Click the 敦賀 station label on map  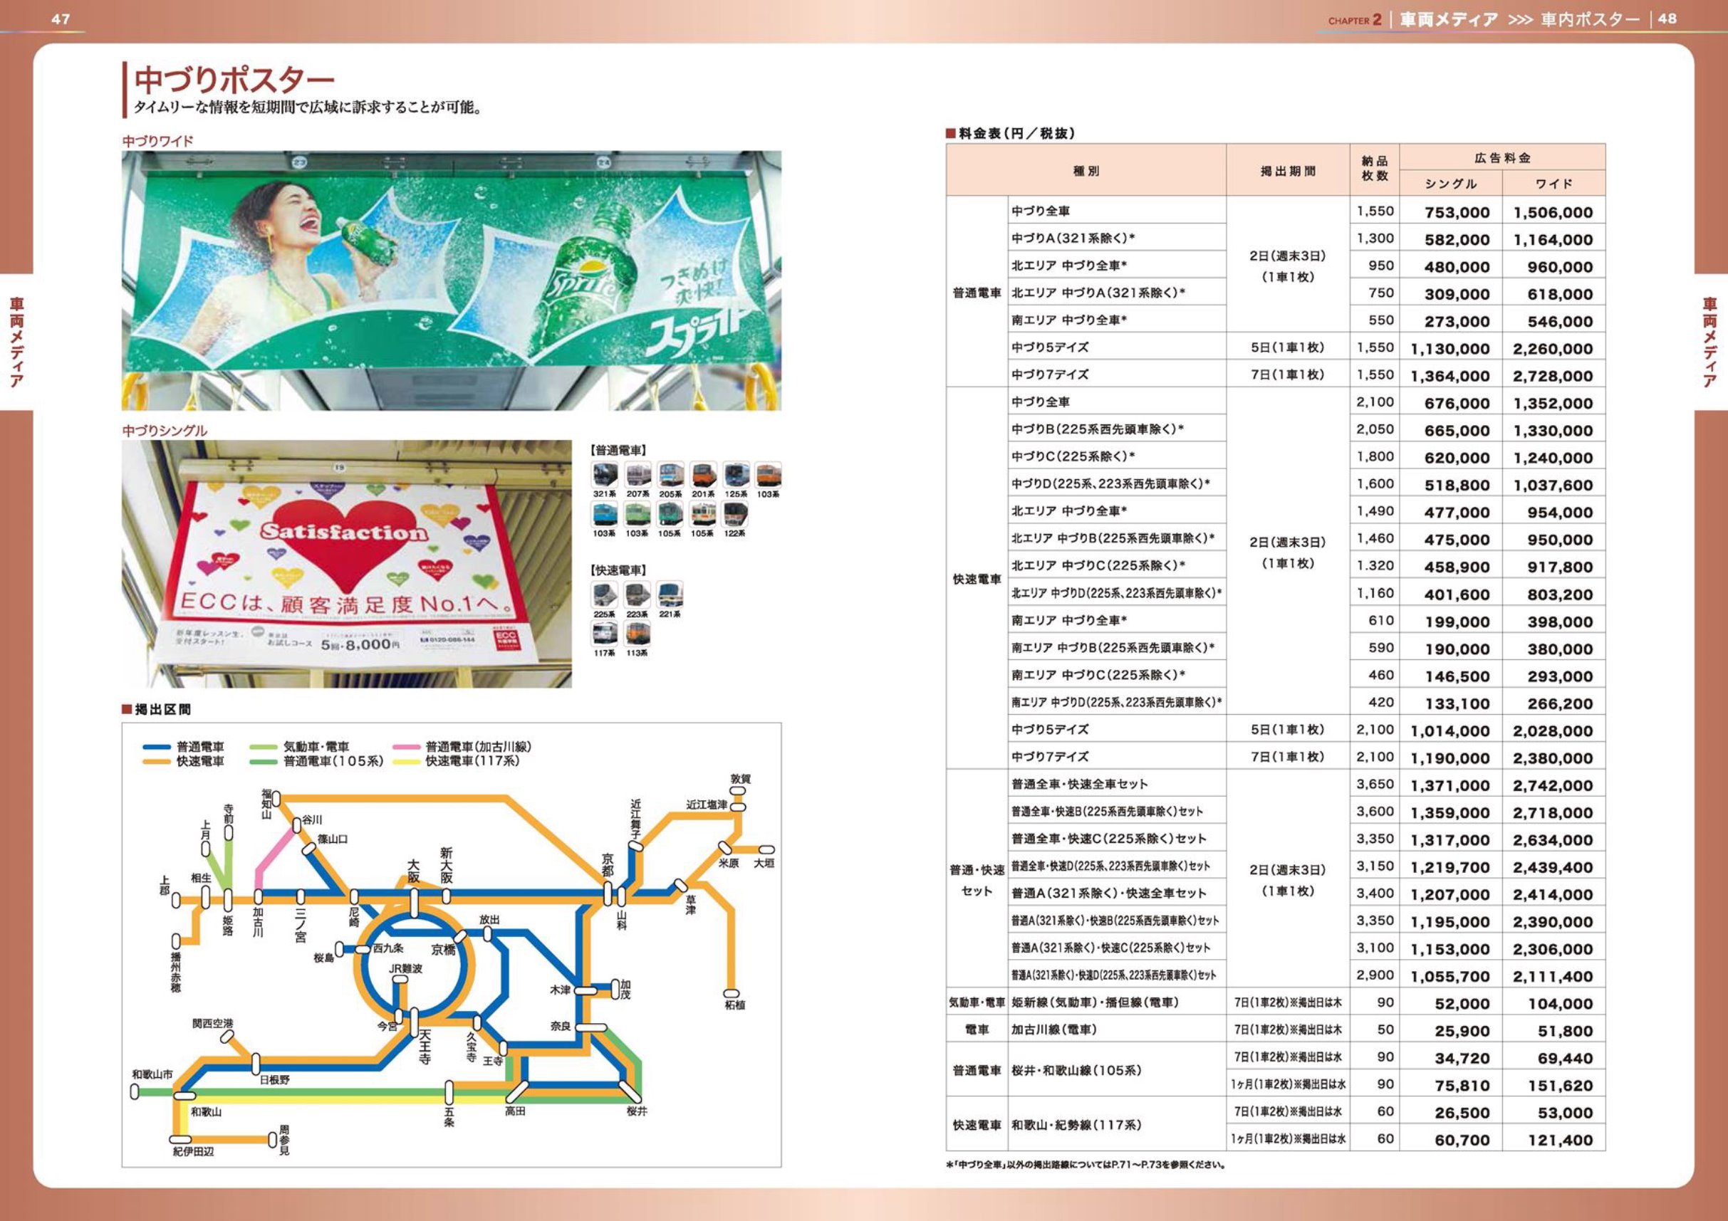click(x=741, y=779)
